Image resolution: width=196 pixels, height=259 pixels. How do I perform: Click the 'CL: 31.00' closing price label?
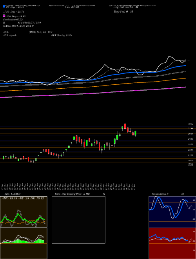72,7
